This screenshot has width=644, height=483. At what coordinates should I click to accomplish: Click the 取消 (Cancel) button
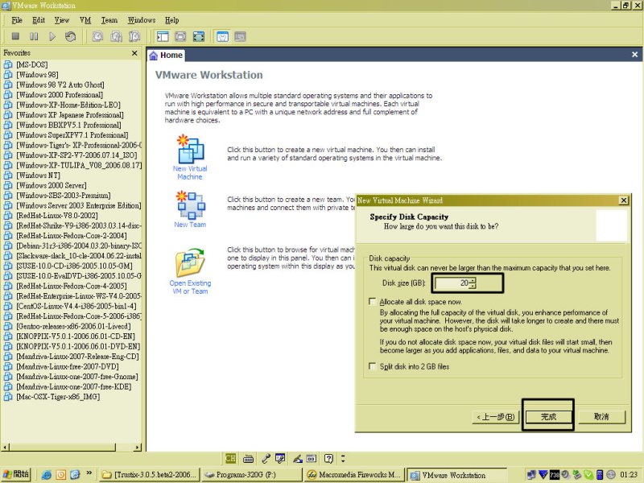pyautogui.click(x=601, y=416)
